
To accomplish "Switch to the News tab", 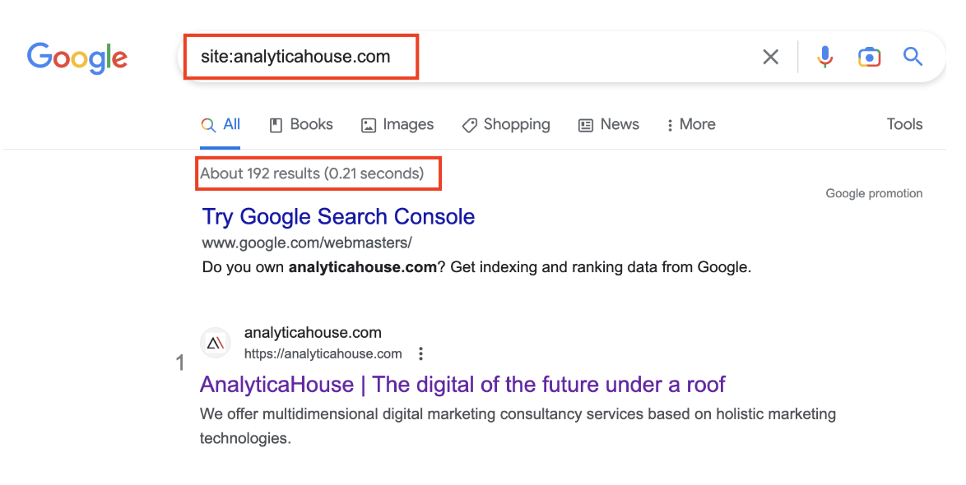I will [x=609, y=125].
